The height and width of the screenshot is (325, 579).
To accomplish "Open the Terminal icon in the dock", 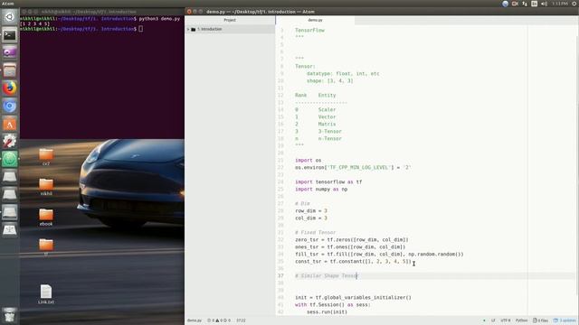I will [10, 35].
